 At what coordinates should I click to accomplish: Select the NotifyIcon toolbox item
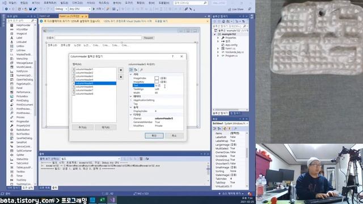(22, 71)
